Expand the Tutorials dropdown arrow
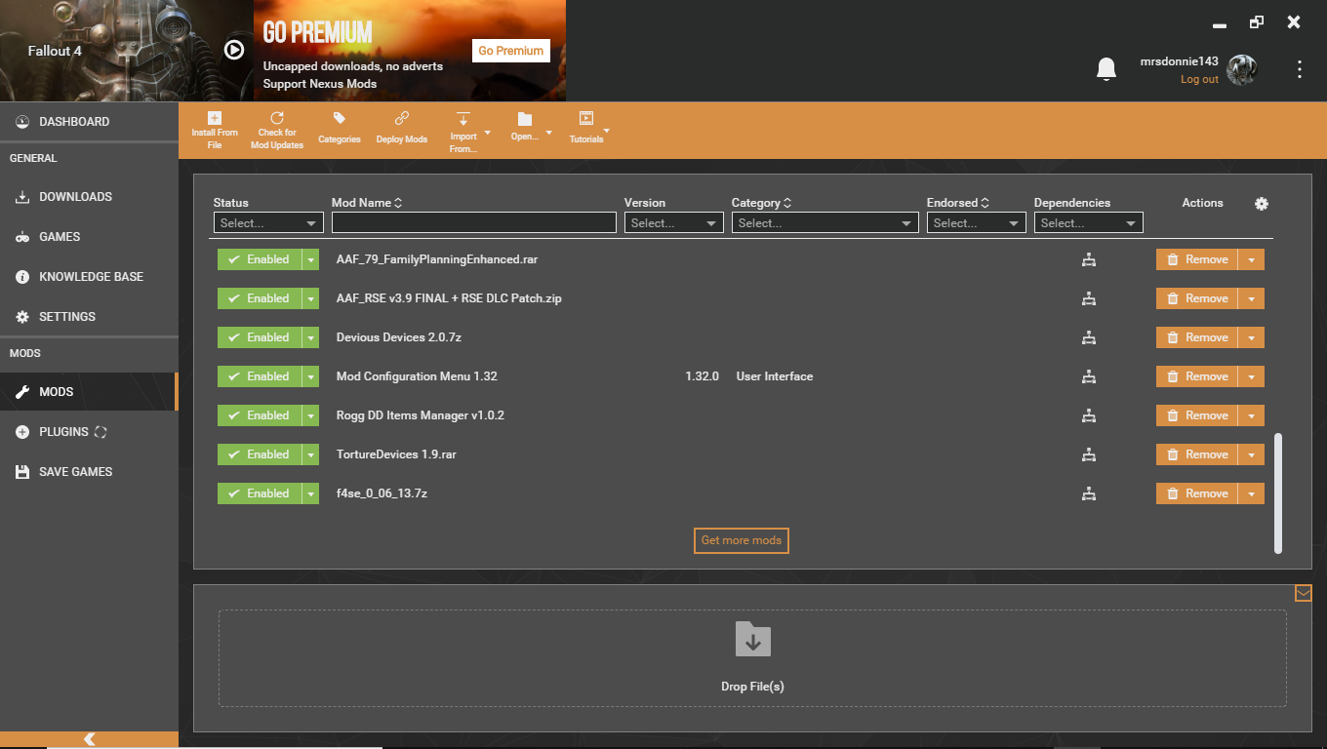The height and width of the screenshot is (749, 1327). [607, 131]
